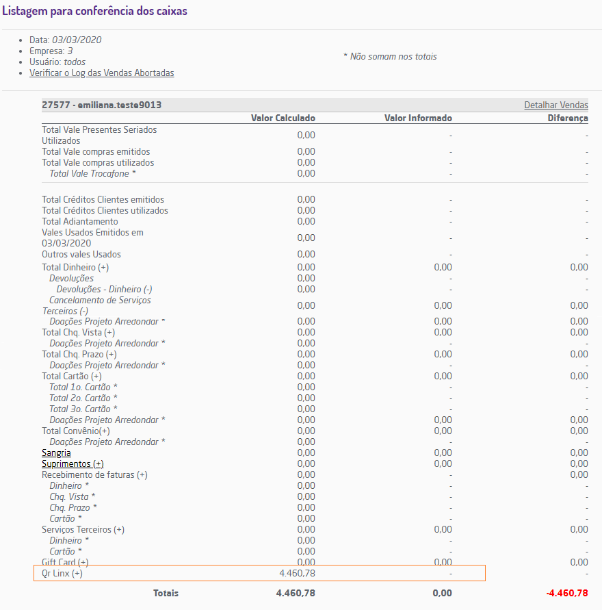
Task: Select the Gift Card (+) row label
Action: pyautogui.click(x=65, y=562)
